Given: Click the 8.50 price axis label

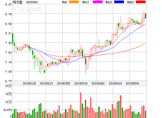Looking at the screenshot, I should coord(8,24).
